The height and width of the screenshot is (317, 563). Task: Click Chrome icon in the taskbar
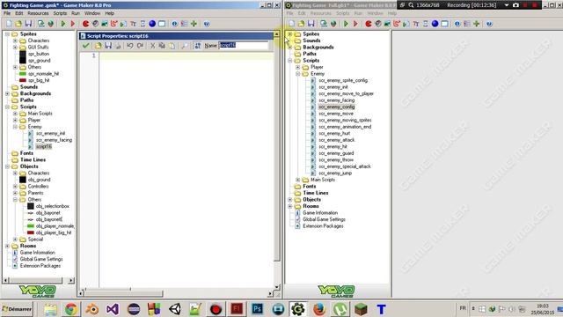(71, 309)
